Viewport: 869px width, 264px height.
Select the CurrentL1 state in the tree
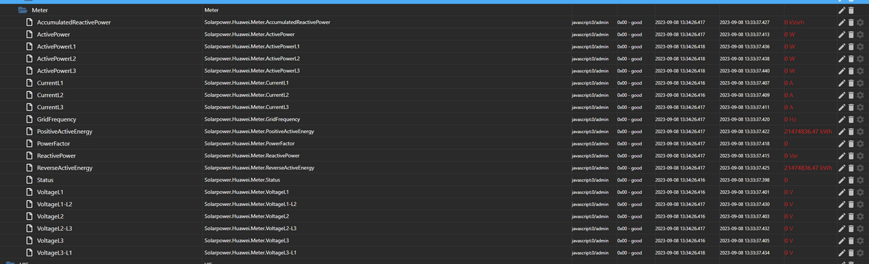[x=50, y=83]
